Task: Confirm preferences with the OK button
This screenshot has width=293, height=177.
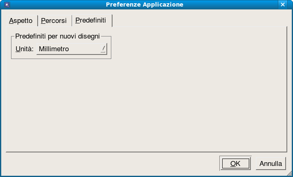Action: (x=235, y=163)
